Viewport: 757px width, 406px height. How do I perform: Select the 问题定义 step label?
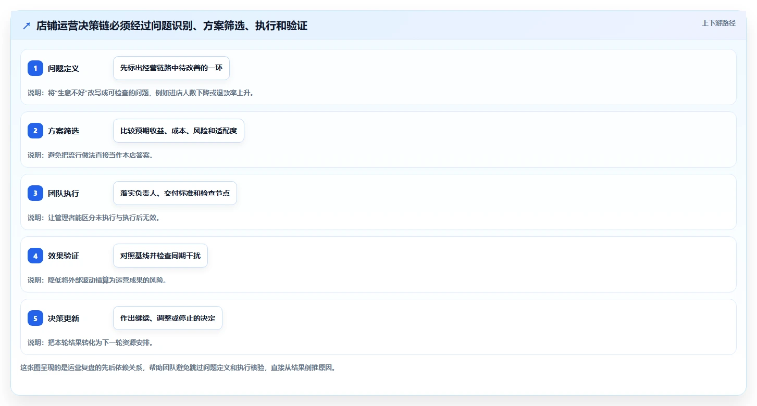[64, 68]
